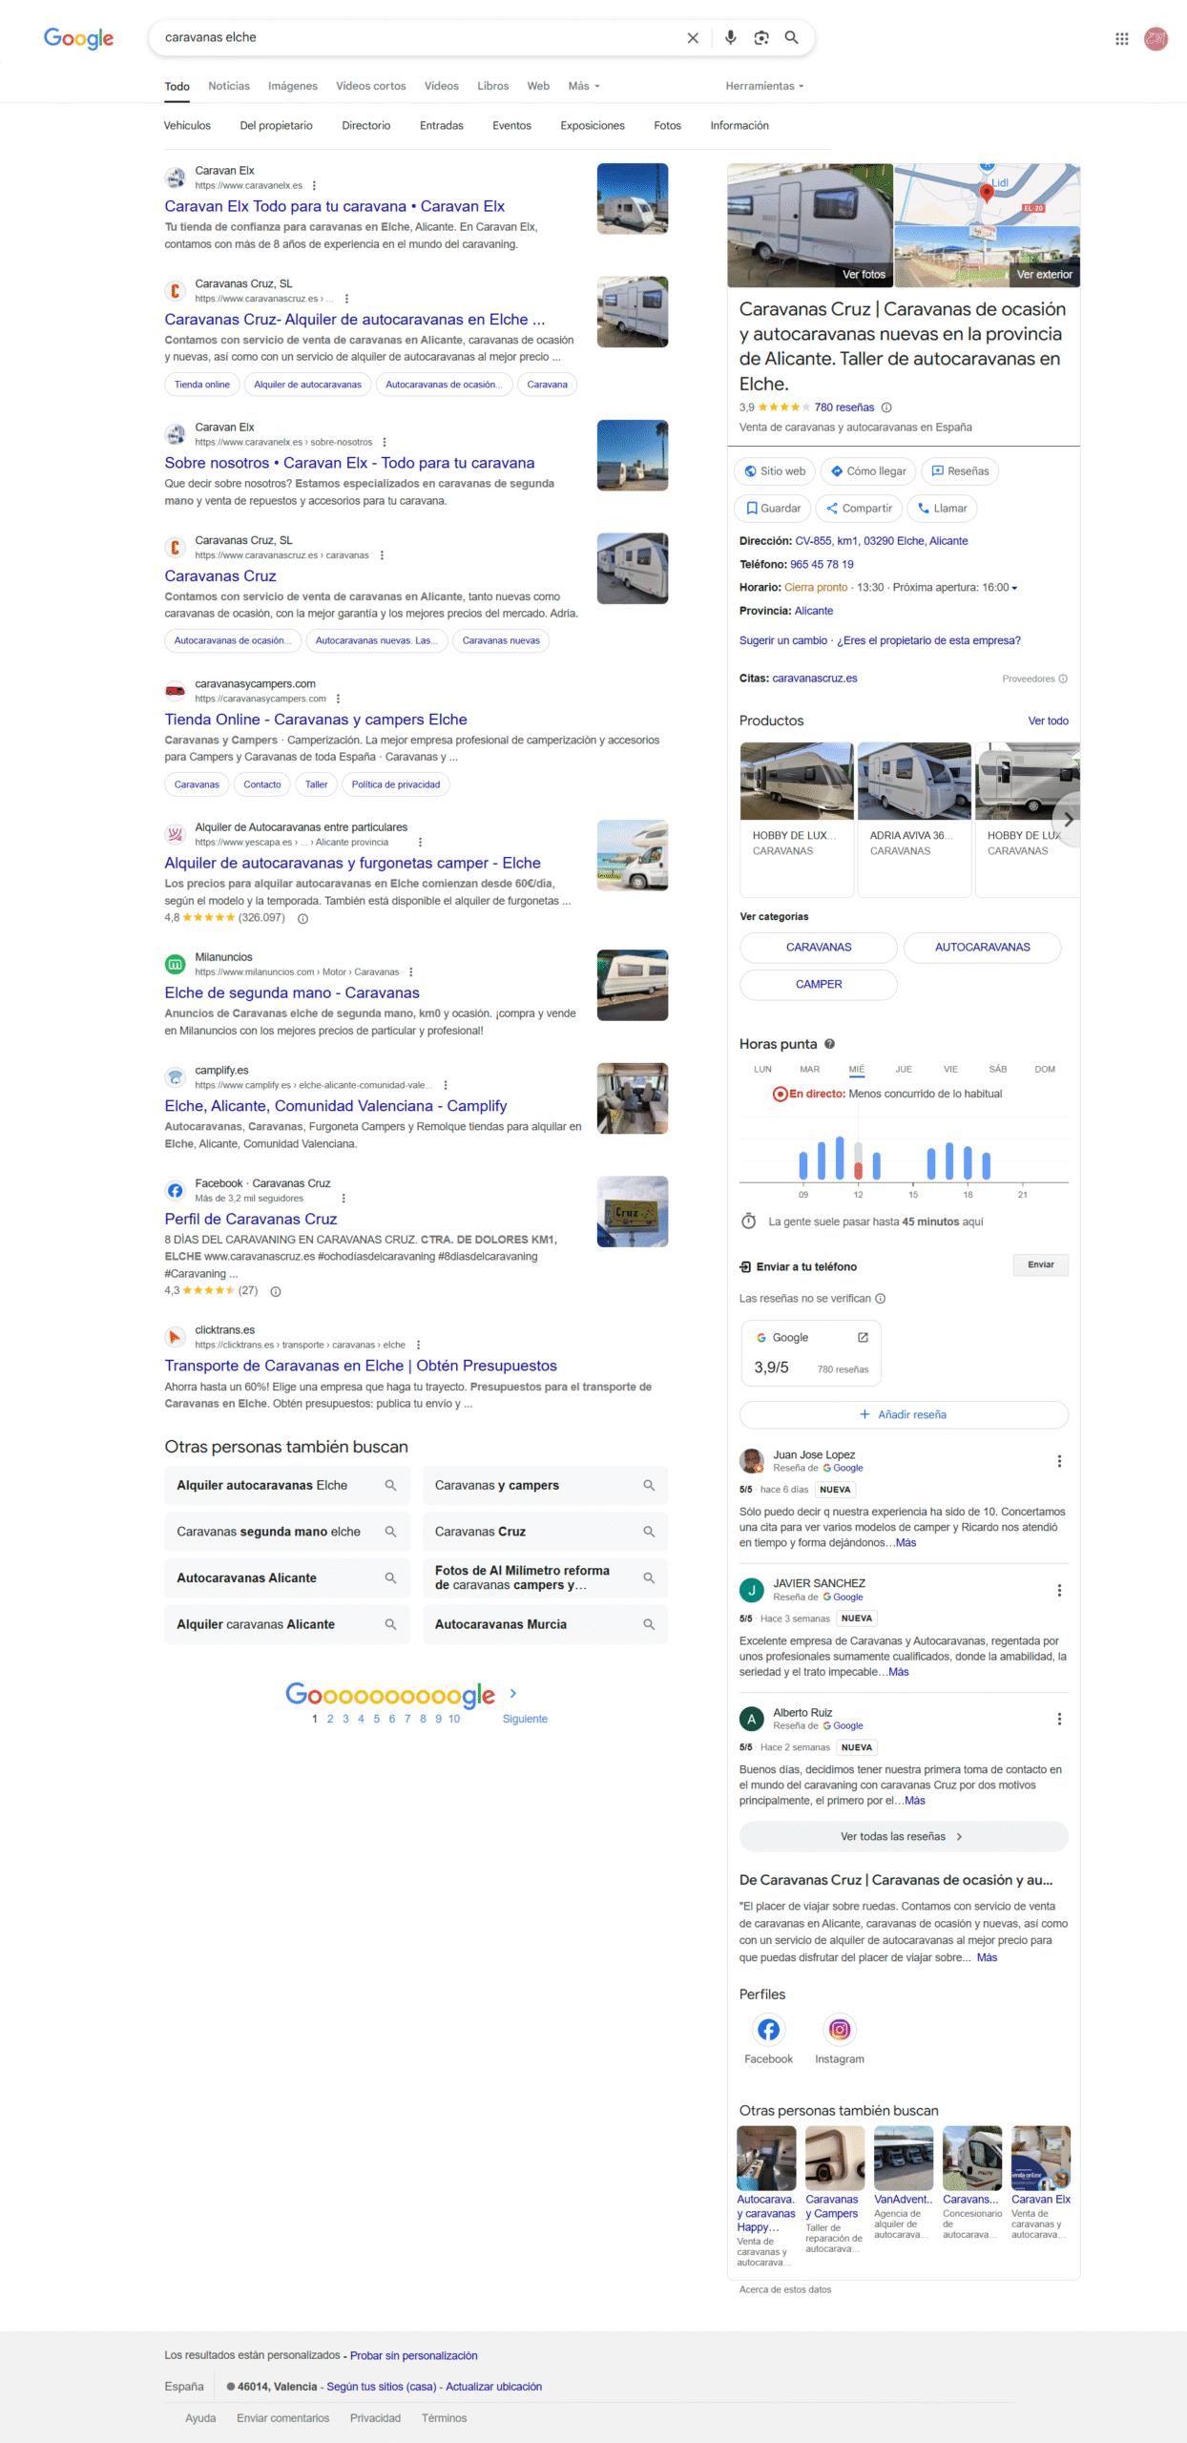Image resolution: width=1187 pixels, height=2443 pixels.
Task: Clear the search box with the X icon
Action: coord(693,38)
